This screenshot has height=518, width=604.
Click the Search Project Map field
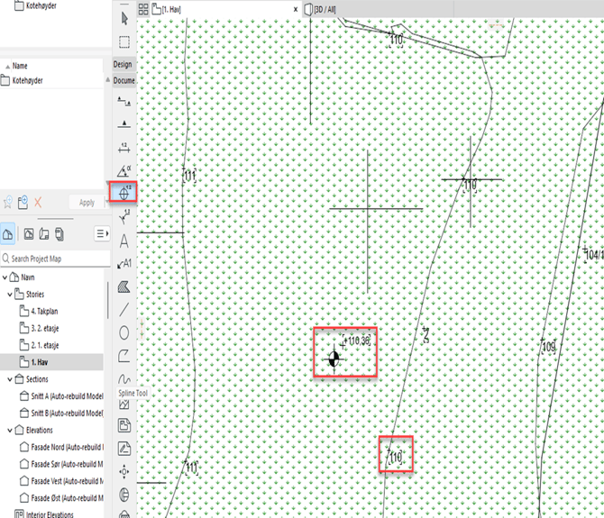click(54, 259)
